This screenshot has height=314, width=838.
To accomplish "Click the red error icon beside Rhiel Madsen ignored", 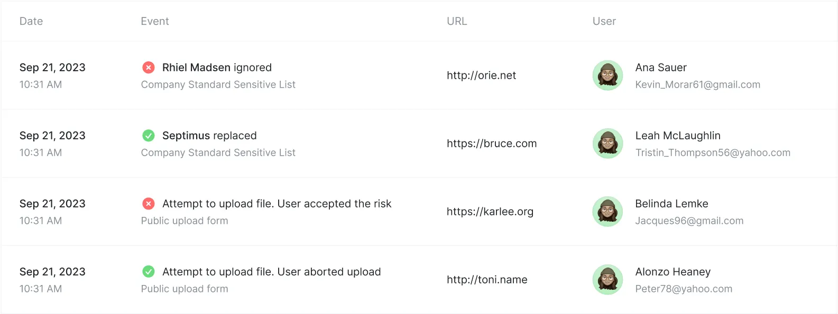I will click(x=149, y=68).
